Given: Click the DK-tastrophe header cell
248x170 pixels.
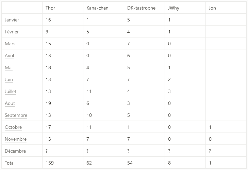Looking at the screenshot, I should point(141,8).
